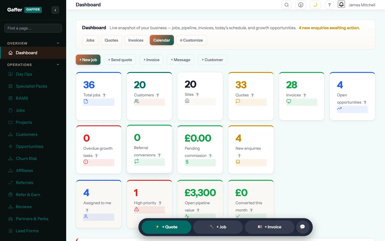Open the search icon in top bar

pos(287,5)
